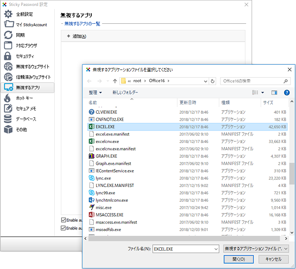
Task: Click the icon of misc.exe
Action: tap(91, 207)
